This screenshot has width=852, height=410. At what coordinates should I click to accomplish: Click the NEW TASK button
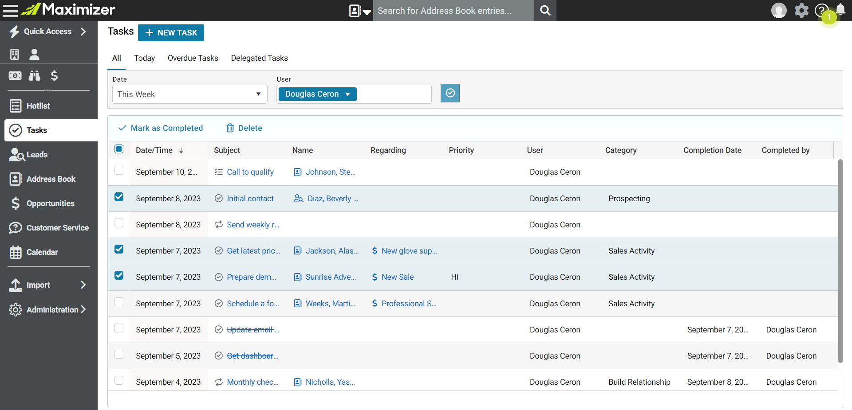click(x=171, y=33)
